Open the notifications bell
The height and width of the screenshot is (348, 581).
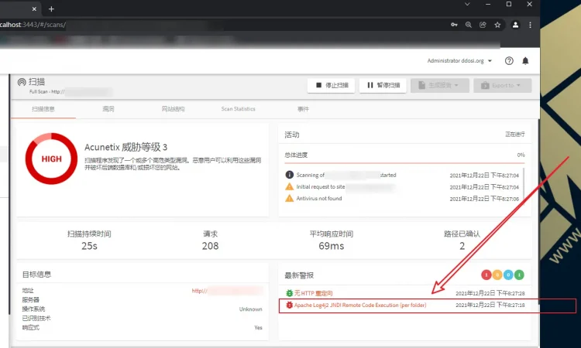(525, 60)
